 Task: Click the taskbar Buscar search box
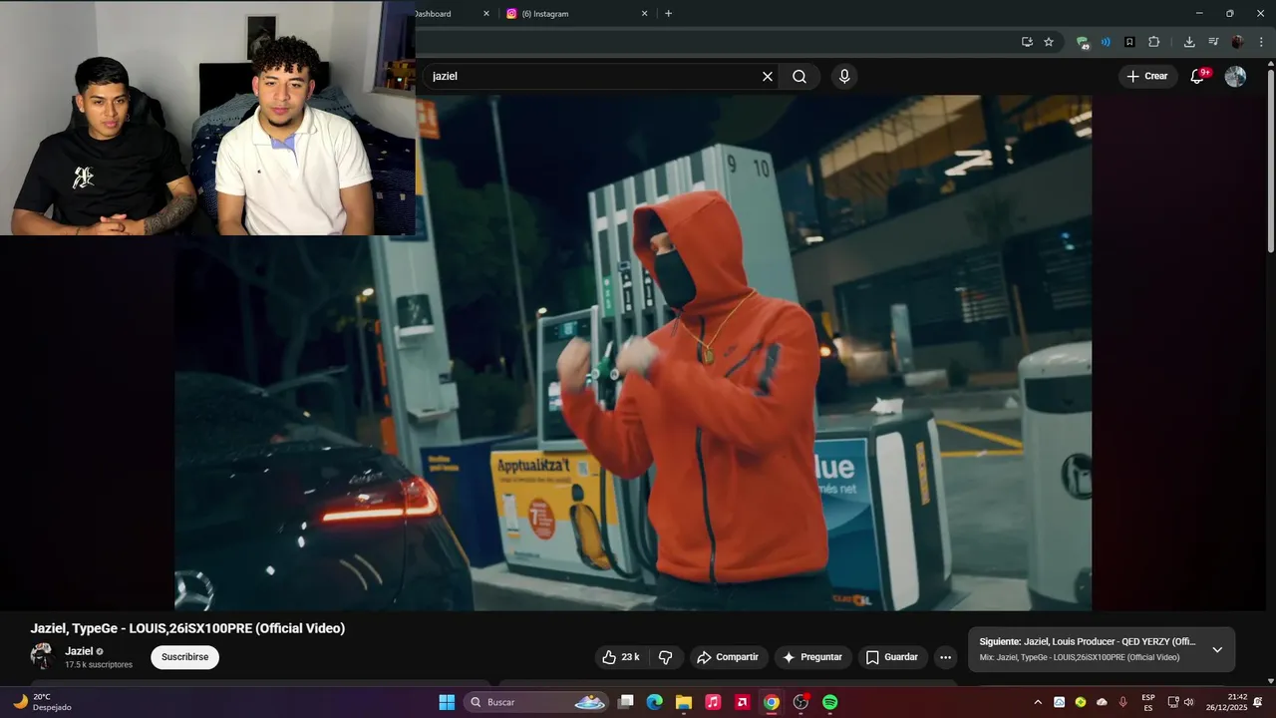(x=536, y=702)
